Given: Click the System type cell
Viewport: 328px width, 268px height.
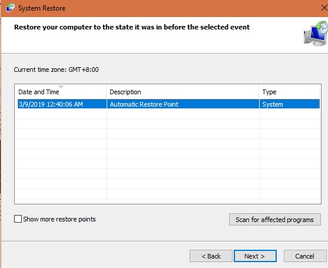Looking at the screenshot, I should pyautogui.click(x=290, y=104).
